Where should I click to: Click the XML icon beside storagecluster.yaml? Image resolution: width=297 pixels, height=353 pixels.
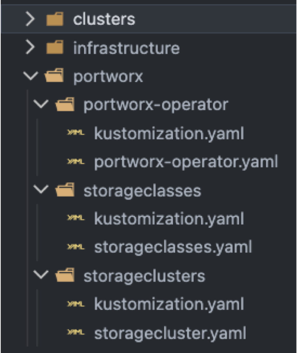coord(76,333)
